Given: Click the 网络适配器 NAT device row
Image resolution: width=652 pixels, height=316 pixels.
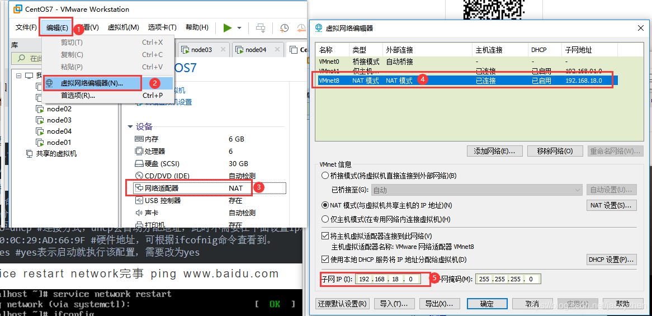Looking at the screenshot, I should (x=210, y=188).
